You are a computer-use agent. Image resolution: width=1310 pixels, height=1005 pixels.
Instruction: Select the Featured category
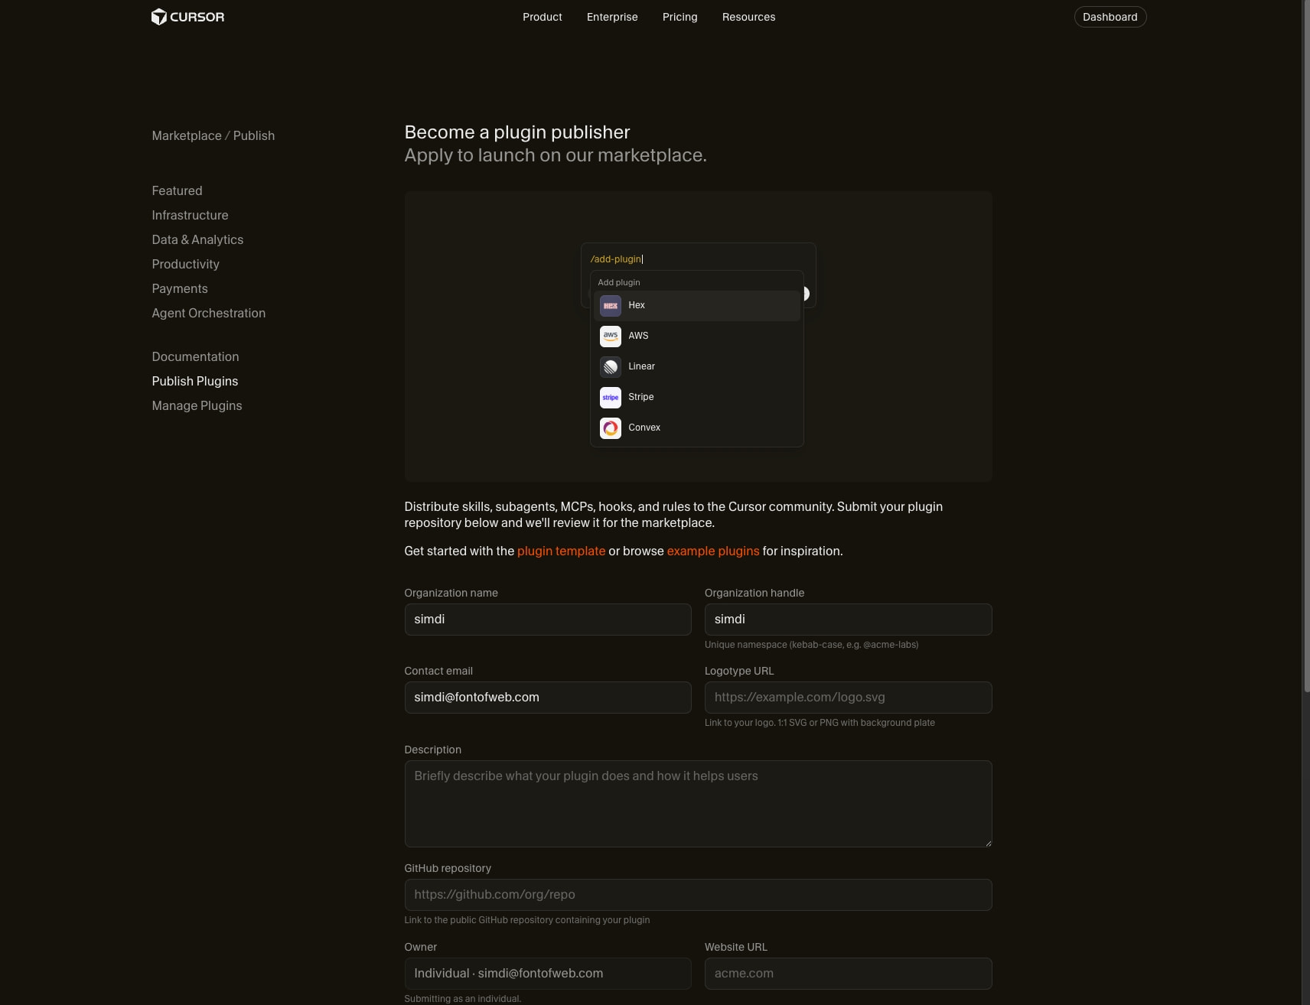177,190
